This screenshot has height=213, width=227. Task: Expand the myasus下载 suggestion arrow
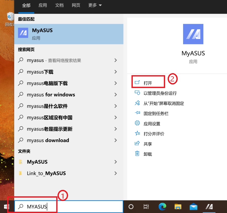116,72
